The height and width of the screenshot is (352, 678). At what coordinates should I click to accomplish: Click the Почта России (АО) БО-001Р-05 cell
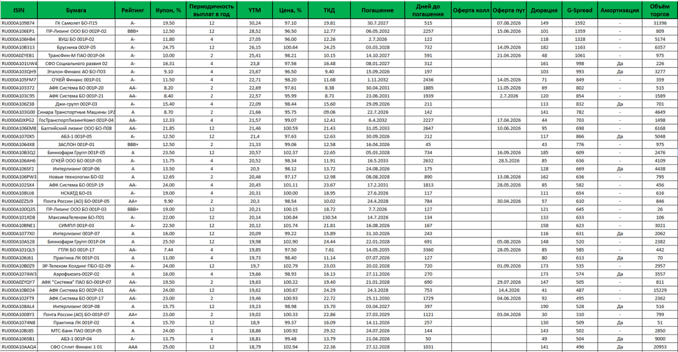point(76,202)
